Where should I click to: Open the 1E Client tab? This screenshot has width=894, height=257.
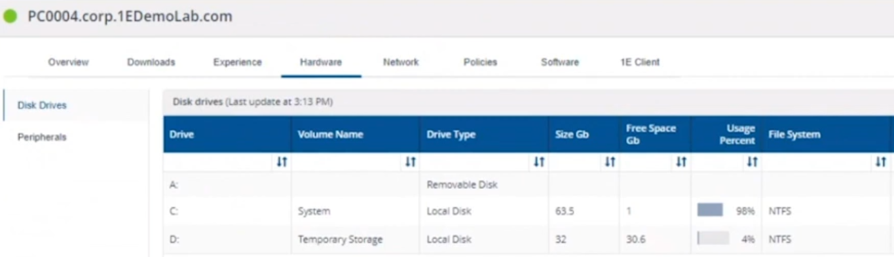click(640, 63)
